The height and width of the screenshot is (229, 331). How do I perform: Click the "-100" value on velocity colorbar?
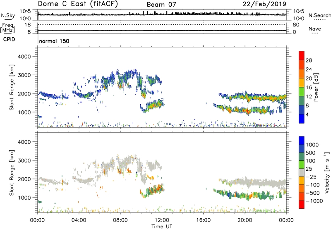[x=312, y=185]
